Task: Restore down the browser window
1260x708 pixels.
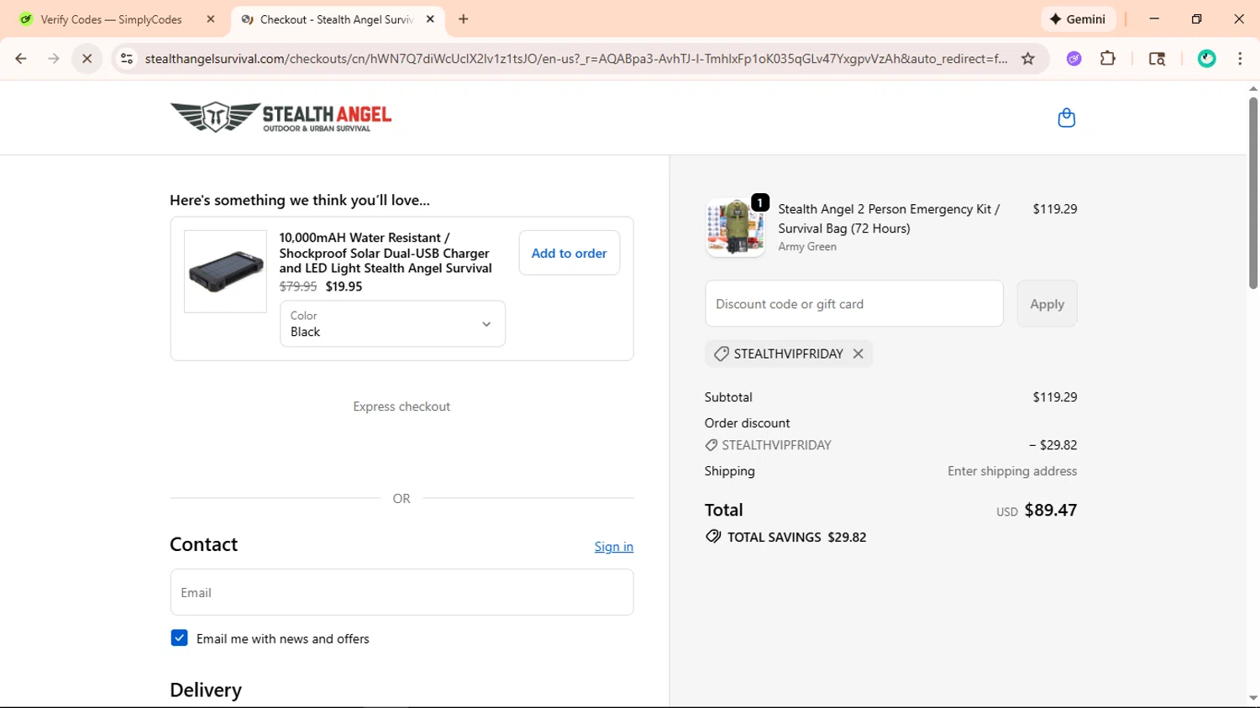Action: click(x=1196, y=19)
